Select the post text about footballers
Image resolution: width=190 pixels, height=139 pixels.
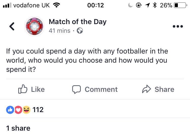pos(87,60)
